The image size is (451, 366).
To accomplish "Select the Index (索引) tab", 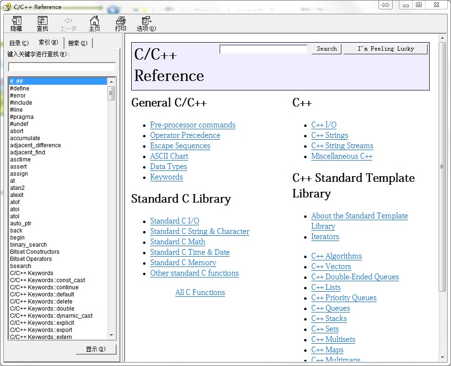I will tap(48, 43).
